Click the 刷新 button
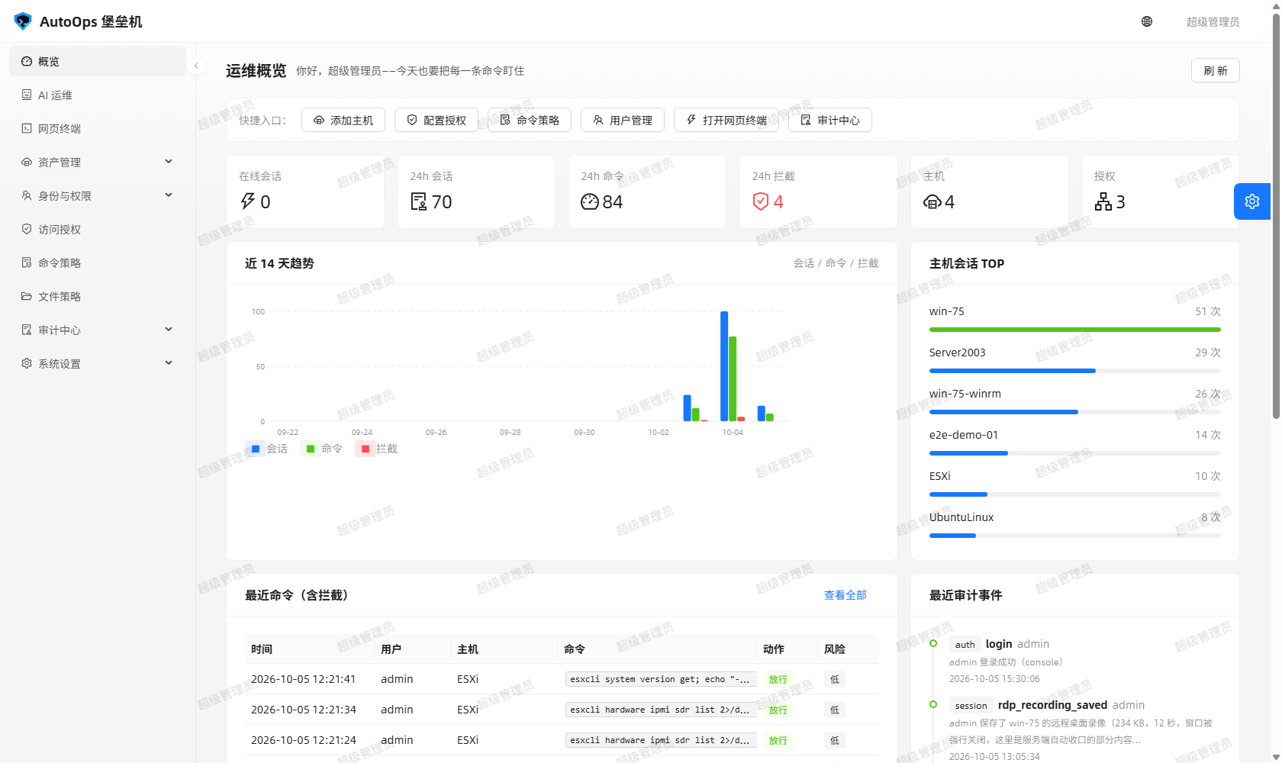 1215,70
